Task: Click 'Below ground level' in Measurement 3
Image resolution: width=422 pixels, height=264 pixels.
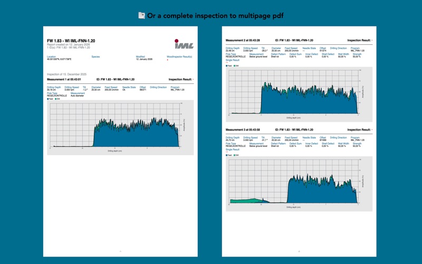Action: pyautogui.click(x=258, y=146)
